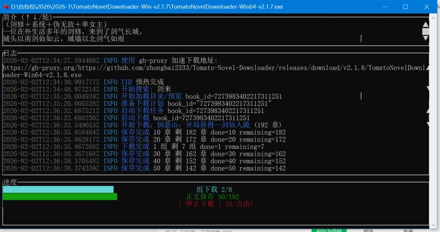
Task: Click log line 使用 gh-proxy 加速下载地址
Action: 110,60
